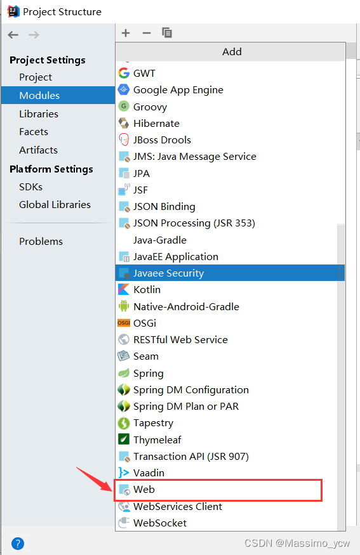Select the highlighted Javaee Security entry
360x555 pixels.
[x=230, y=273]
